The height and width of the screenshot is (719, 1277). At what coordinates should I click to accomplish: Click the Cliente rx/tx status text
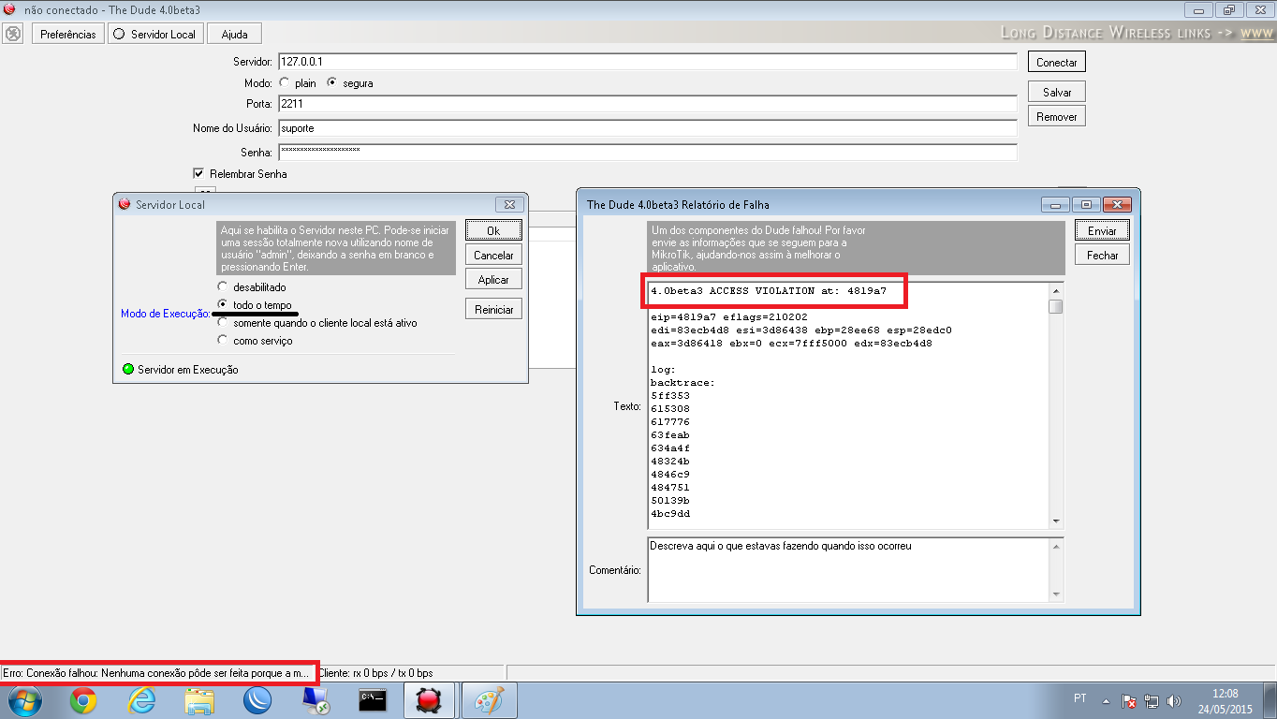[375, 673]
